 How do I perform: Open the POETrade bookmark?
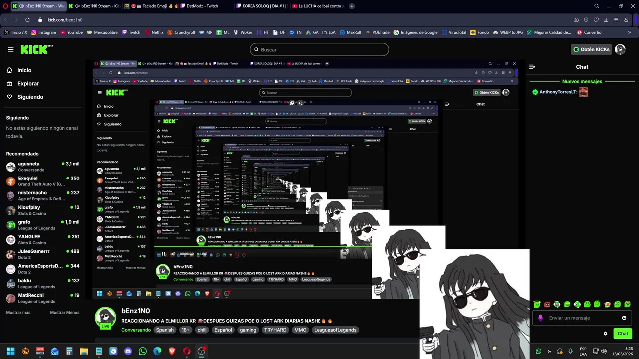(377, 32)
